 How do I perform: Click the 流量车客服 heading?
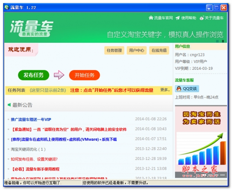(x=184, y=80)
